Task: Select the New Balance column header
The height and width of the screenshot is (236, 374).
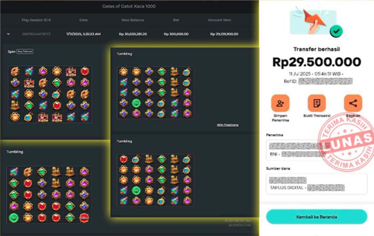Action: [133, 20]
